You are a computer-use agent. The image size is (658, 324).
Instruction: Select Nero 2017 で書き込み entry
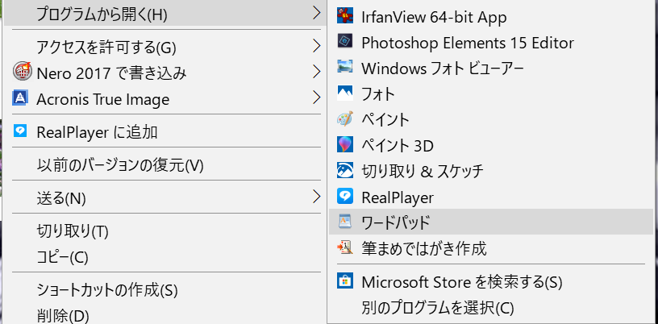[165, 73]
